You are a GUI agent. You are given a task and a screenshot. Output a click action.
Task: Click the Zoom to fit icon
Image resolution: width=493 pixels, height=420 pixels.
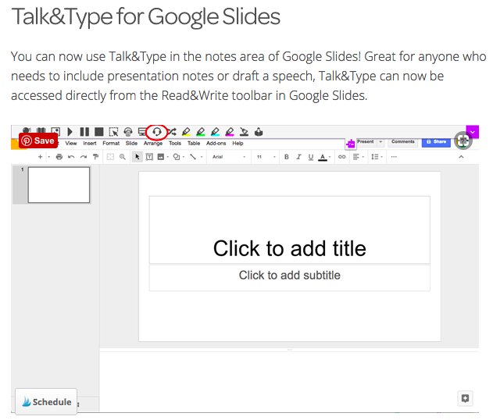point(110,157)
